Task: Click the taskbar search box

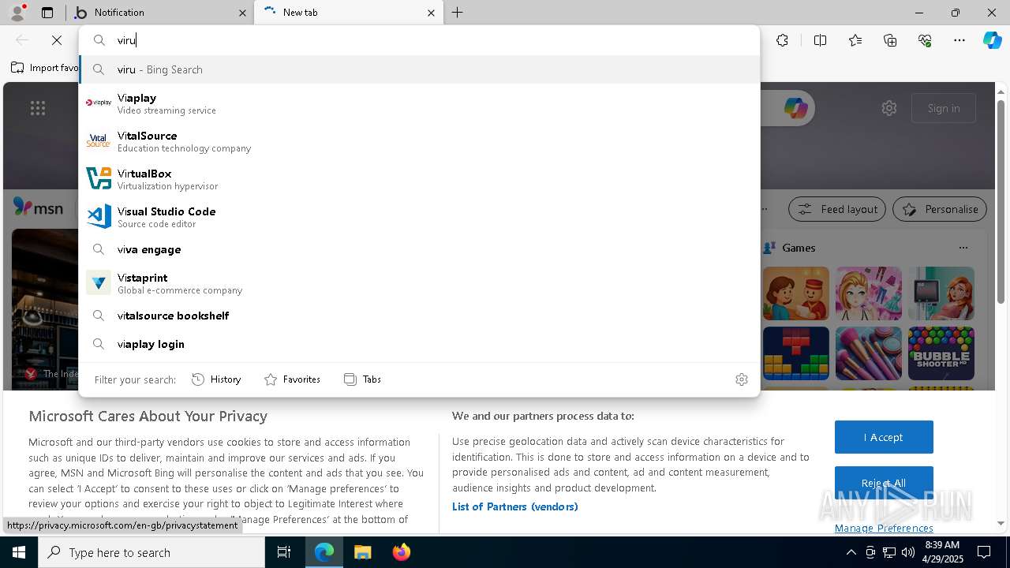Action: point(151,552)
